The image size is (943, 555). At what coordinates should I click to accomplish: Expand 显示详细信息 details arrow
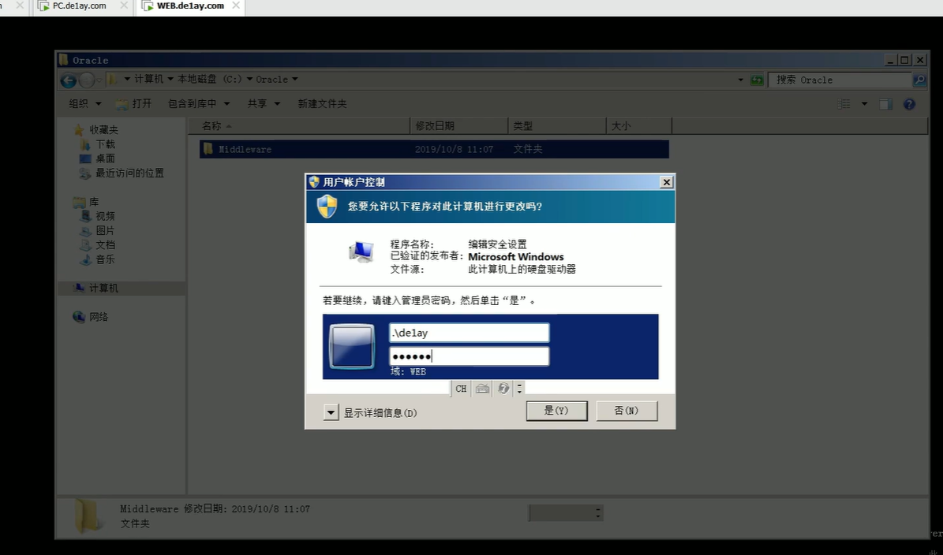[331, 412]
